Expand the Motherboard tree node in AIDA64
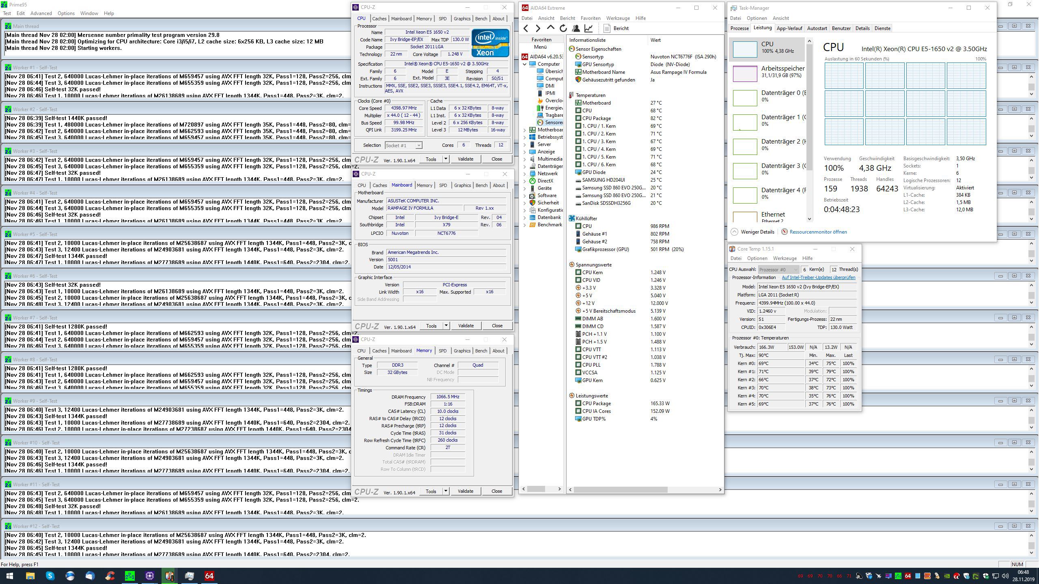 click(x=524, y=130)
